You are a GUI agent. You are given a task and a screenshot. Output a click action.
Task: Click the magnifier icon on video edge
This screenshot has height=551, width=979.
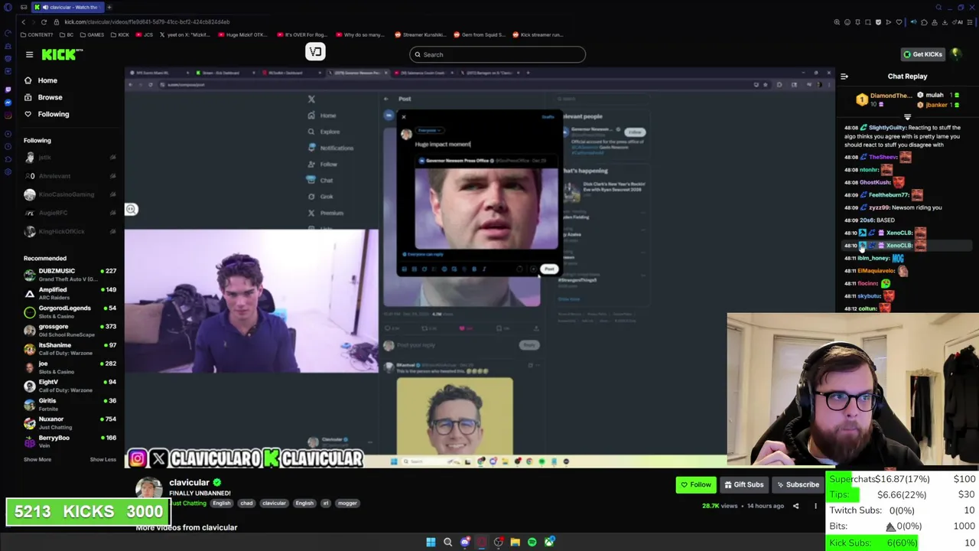(132, 209)
